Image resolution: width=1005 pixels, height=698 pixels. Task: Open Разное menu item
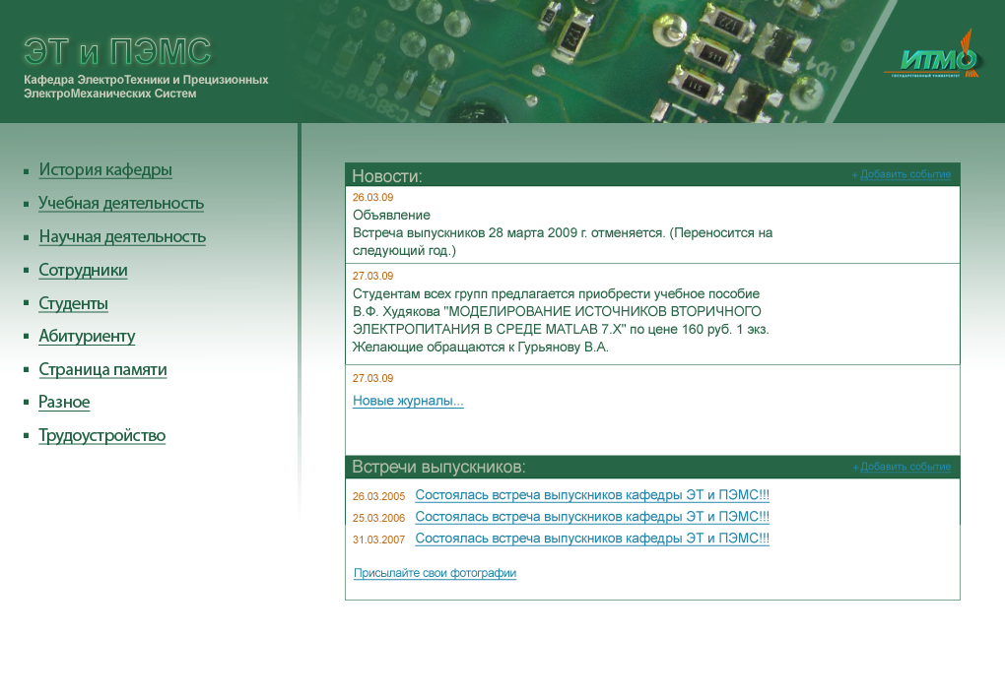coord(64,402)
